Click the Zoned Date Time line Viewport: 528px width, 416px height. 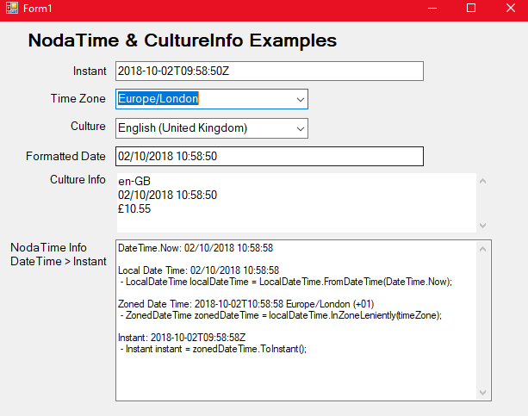[246, 304]
